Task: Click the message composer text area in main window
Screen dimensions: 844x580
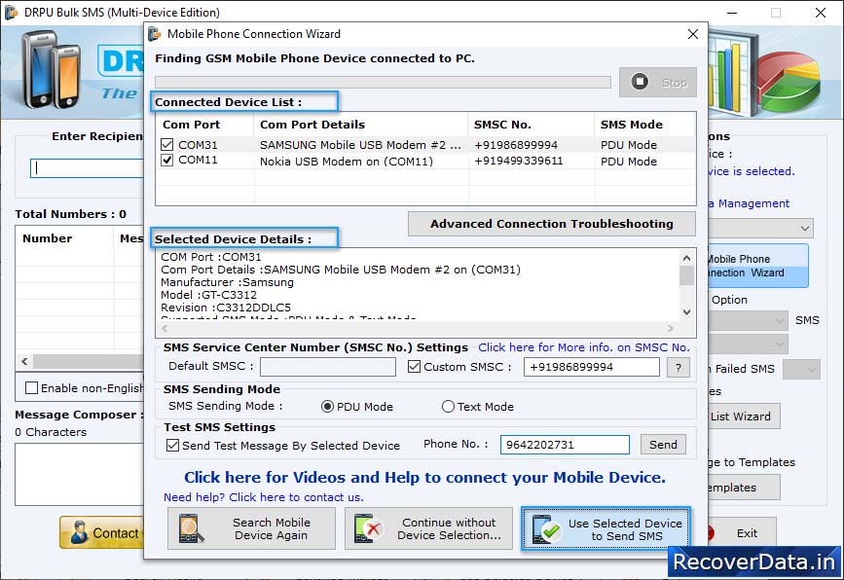Action: point(79,474)
